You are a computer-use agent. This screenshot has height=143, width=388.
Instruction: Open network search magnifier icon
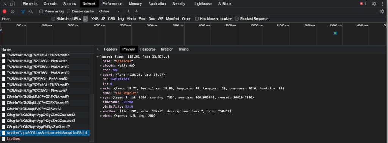31,11
